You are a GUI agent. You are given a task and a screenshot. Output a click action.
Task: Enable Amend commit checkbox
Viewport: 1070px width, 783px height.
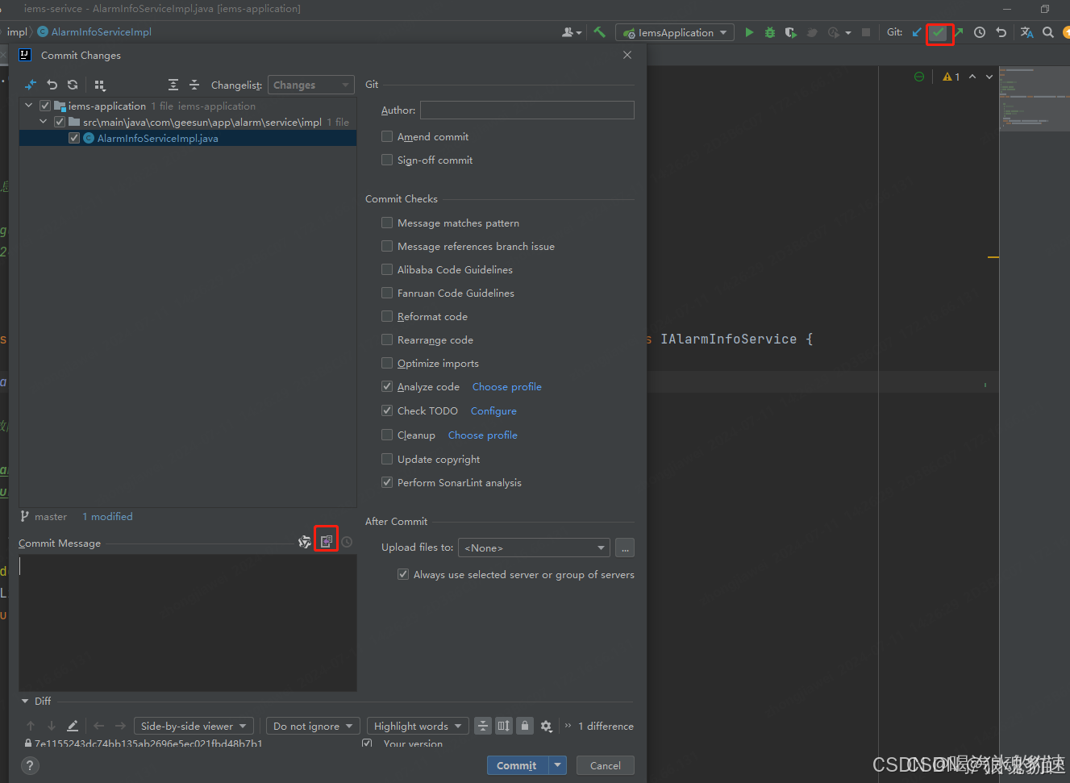tap(387, 136)
